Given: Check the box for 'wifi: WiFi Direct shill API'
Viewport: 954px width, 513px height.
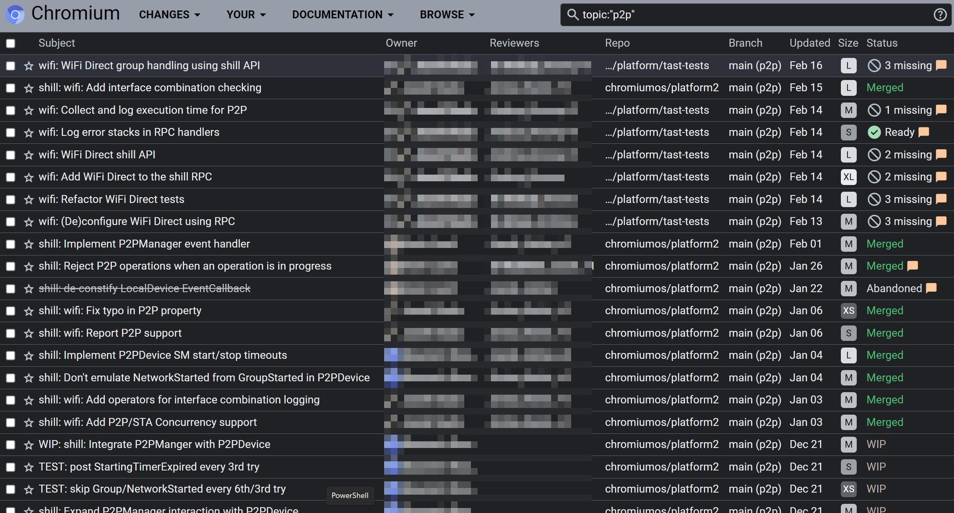Looking at the screenshot, I should click(10, 155).
